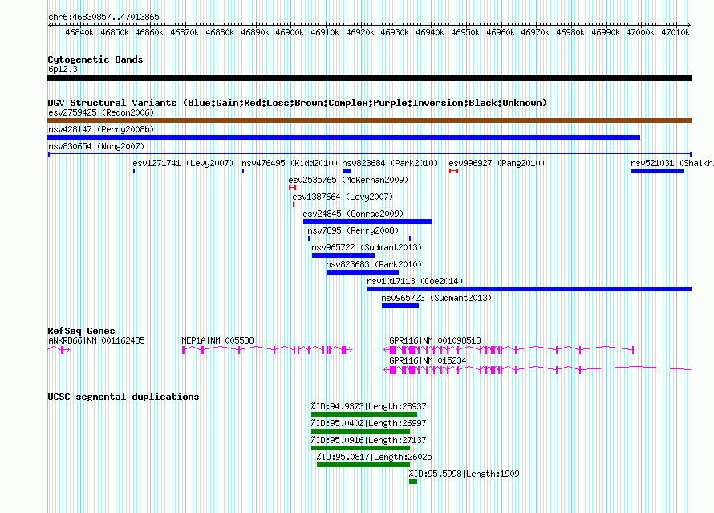
Task: Click the esv1271741 Levy2007 blue marker
Action: (134, 171)
